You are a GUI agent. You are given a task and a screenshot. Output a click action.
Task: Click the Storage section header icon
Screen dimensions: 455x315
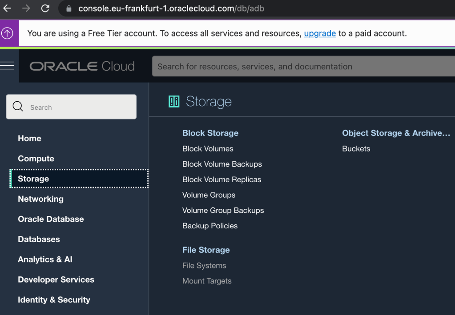174,101
